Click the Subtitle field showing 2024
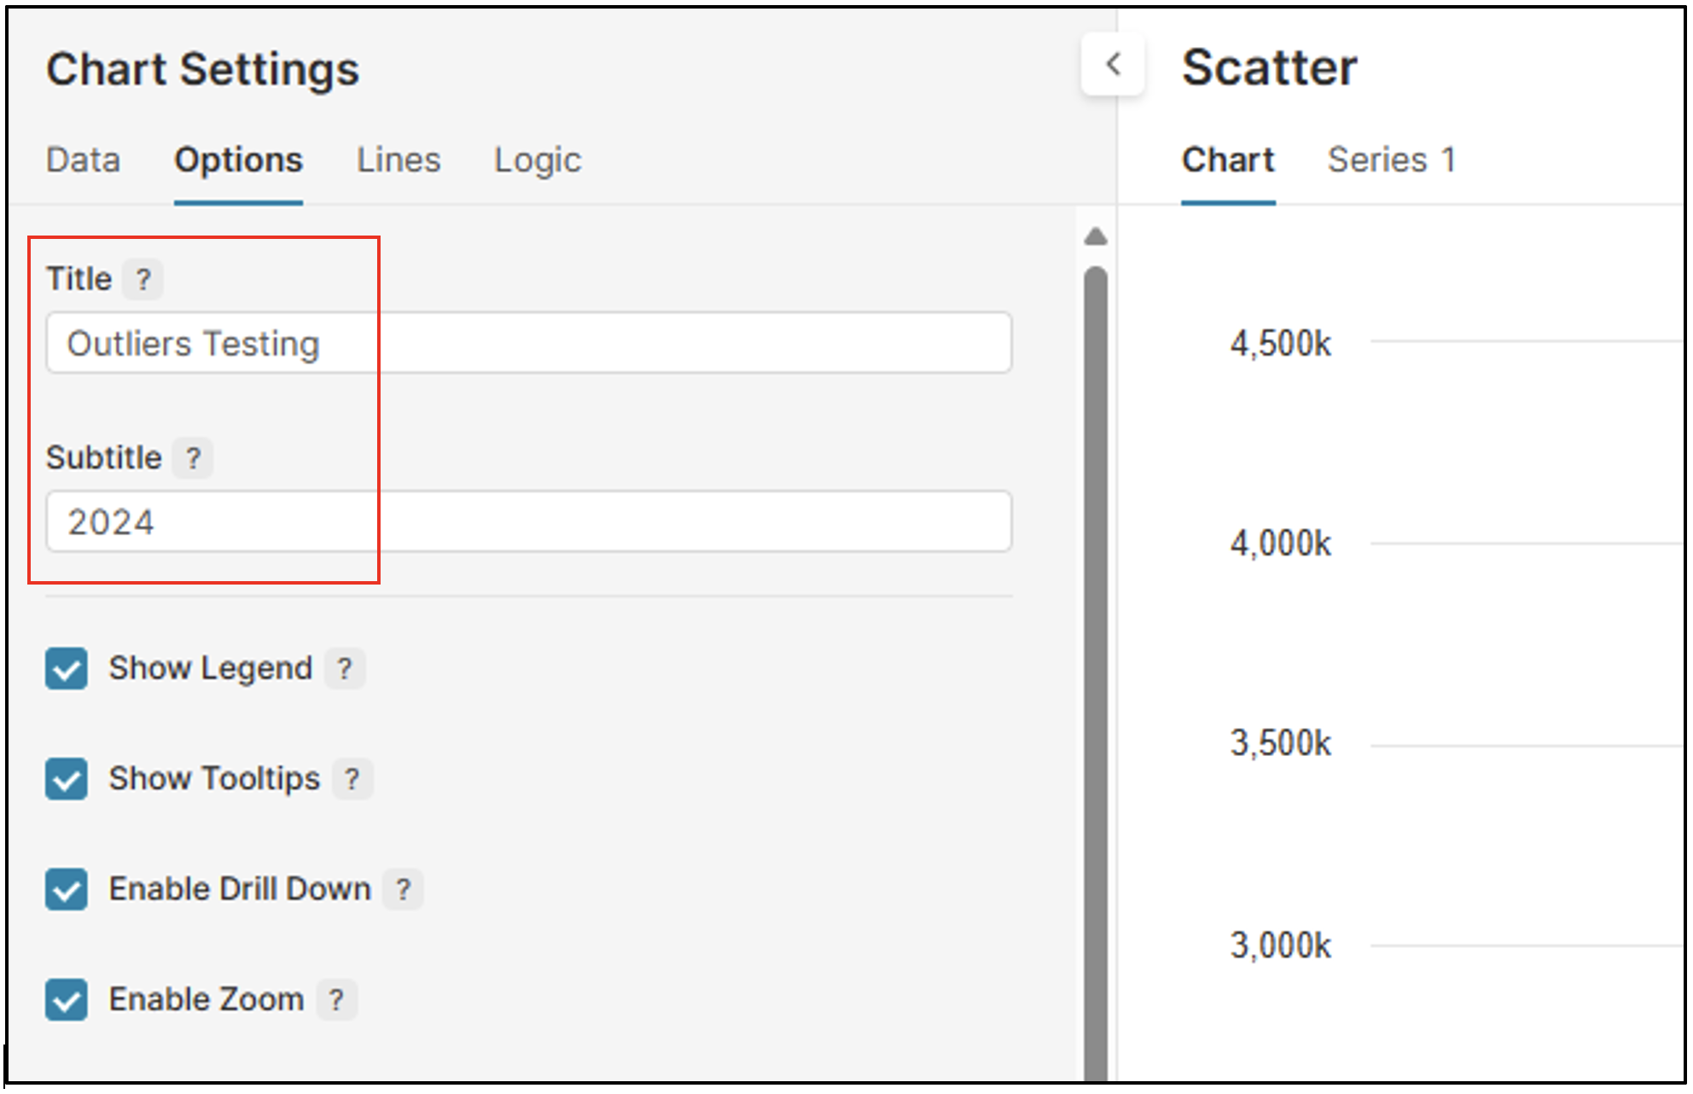The width and height of the screenshot is (1693, 1094). point(529,521)
